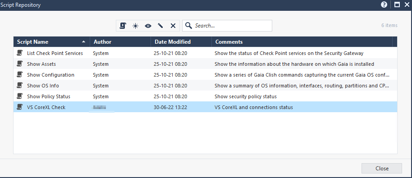Click the magnifier icon in the search box
The width and height of the screenshot is (412, 178).
tap(188, 26)
